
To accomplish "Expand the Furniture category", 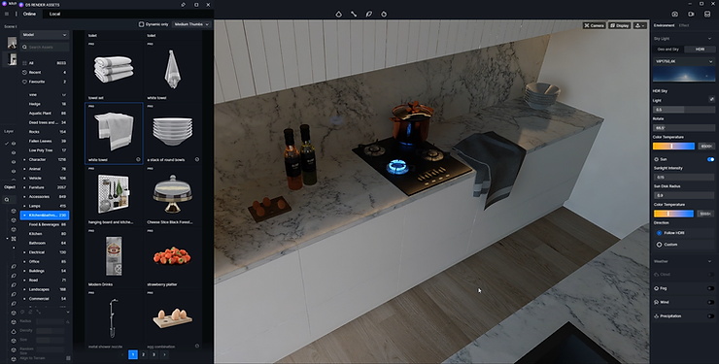I will [24, 187].
